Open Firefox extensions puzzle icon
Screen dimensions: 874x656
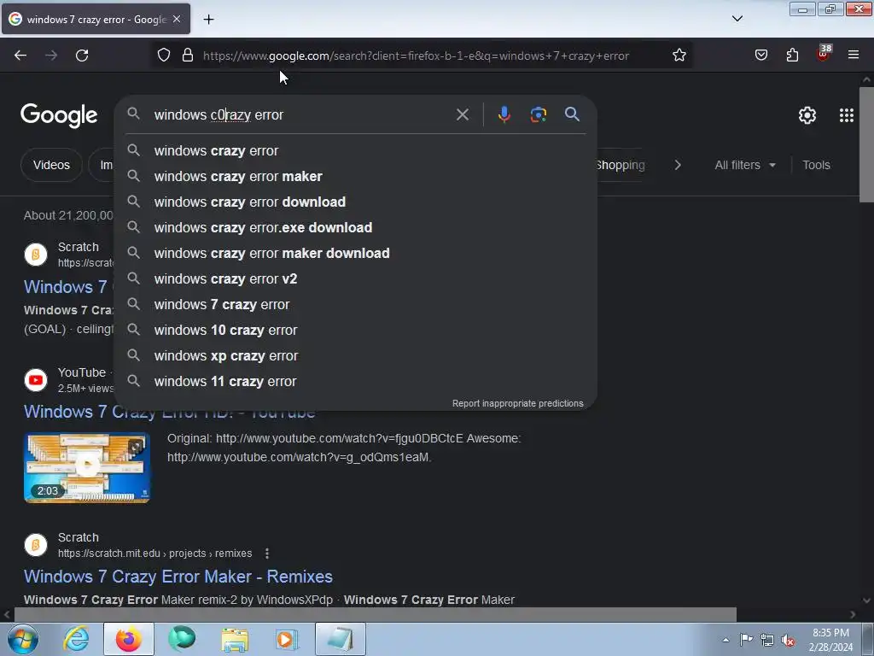click(x=792, y=56)
